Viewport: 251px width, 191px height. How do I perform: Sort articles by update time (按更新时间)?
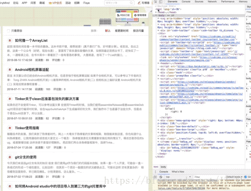(121, 31)
